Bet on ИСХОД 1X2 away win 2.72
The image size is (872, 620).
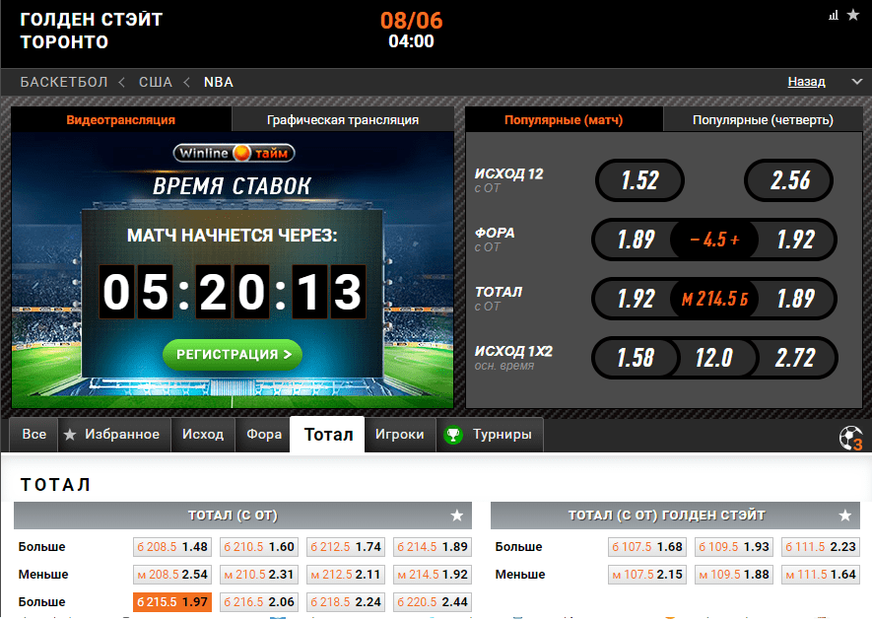(x=795, y=358)
